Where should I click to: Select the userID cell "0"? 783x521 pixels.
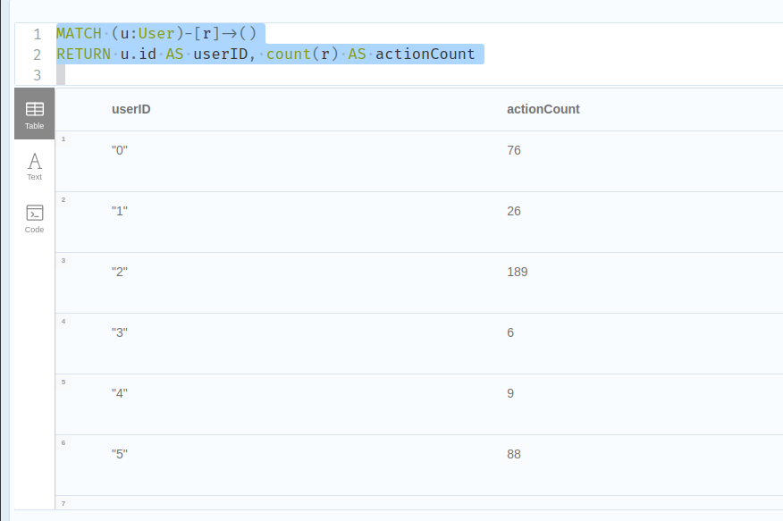pyautogui.click(x=120, y=150)
